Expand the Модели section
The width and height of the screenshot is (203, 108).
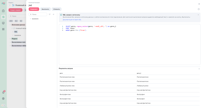(x=10, y=39)
